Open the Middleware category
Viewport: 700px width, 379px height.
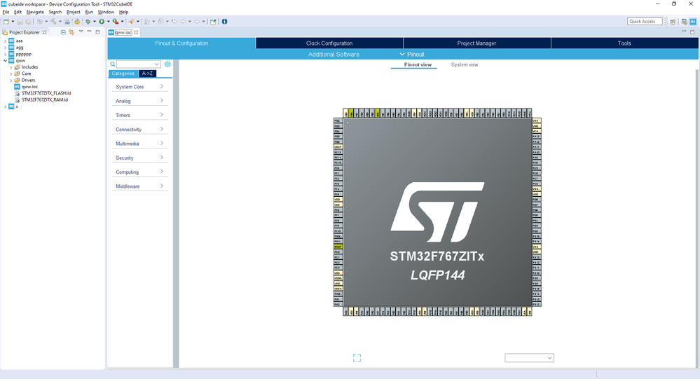(139, 186)
